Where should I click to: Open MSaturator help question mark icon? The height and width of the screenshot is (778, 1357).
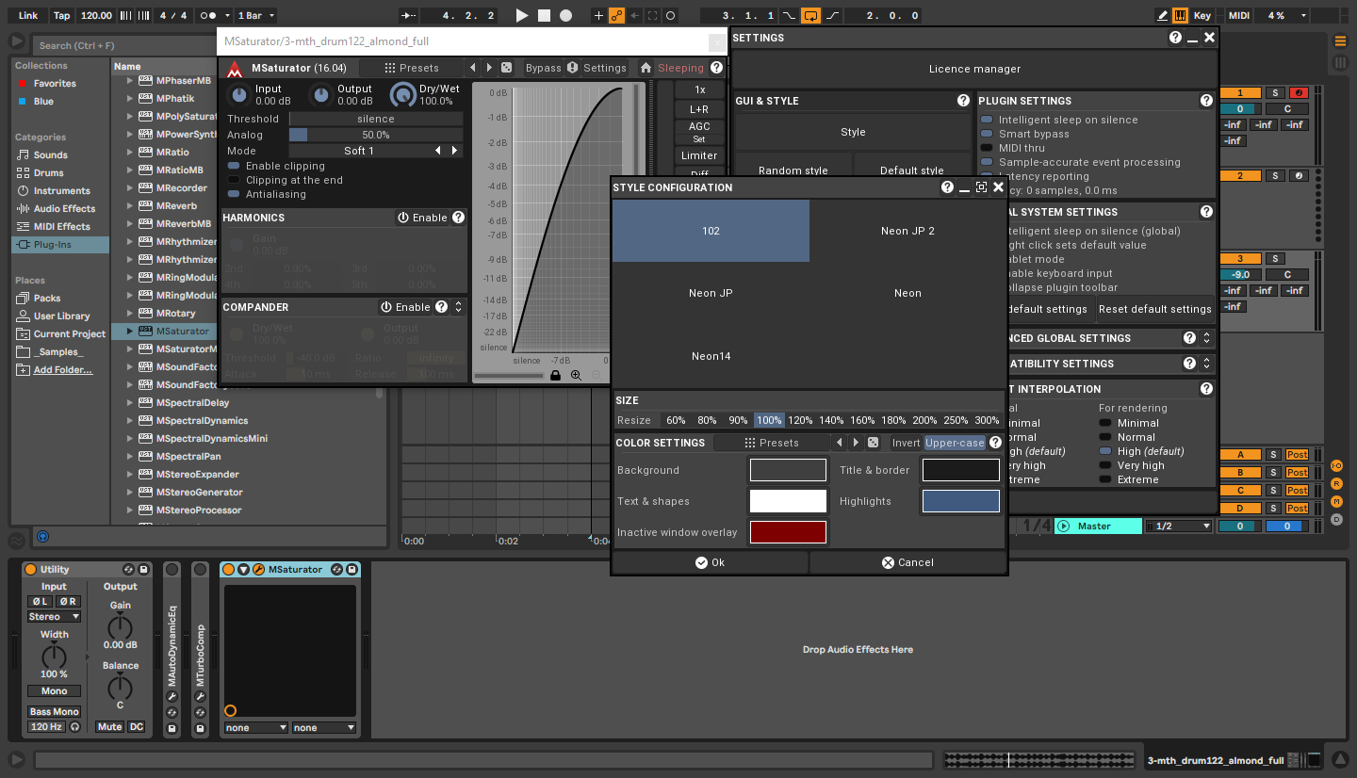[716, 68]
